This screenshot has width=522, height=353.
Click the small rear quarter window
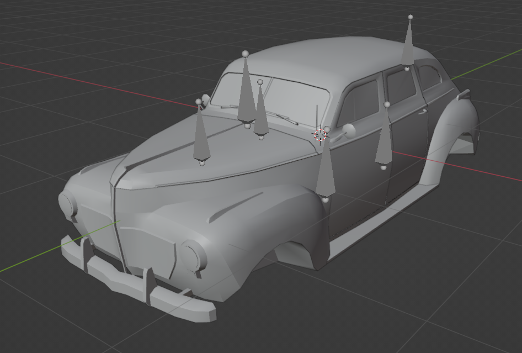coord(429,77)
